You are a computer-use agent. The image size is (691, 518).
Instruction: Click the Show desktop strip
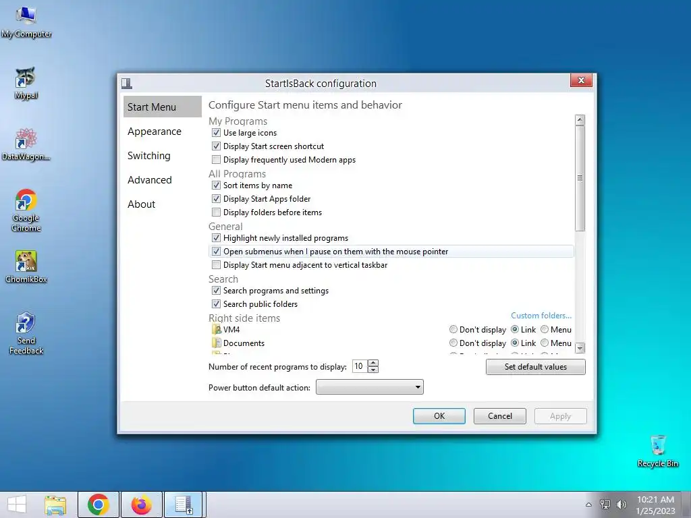[x=686, y=505]
